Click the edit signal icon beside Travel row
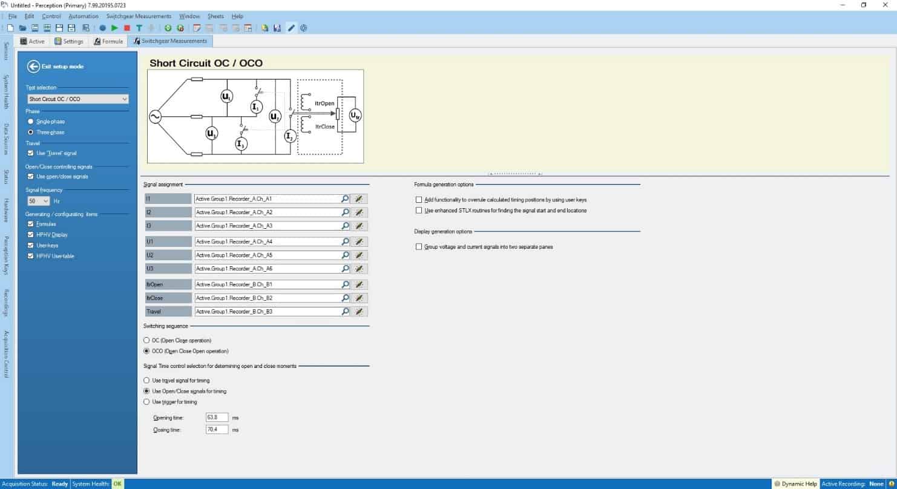Image resolution: width=897 pixels, height=489 pixels. coord(359,312)
